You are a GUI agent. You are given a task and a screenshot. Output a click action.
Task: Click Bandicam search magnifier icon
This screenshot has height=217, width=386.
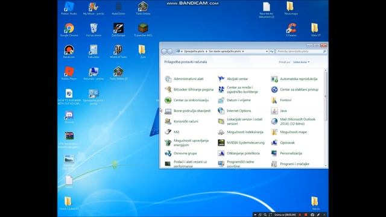265,215
